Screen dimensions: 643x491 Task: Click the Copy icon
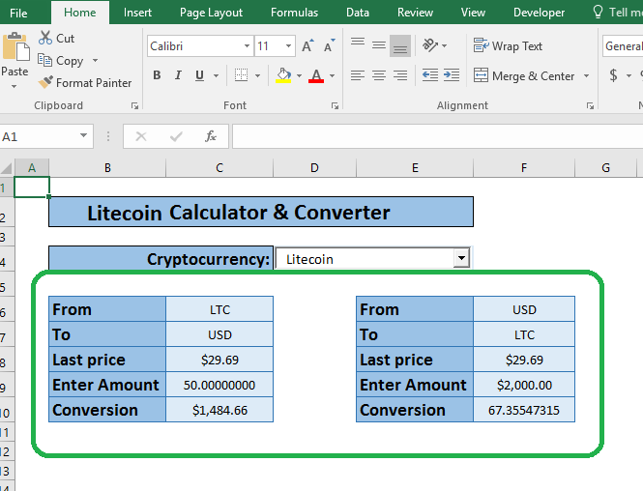click(44, 60)
